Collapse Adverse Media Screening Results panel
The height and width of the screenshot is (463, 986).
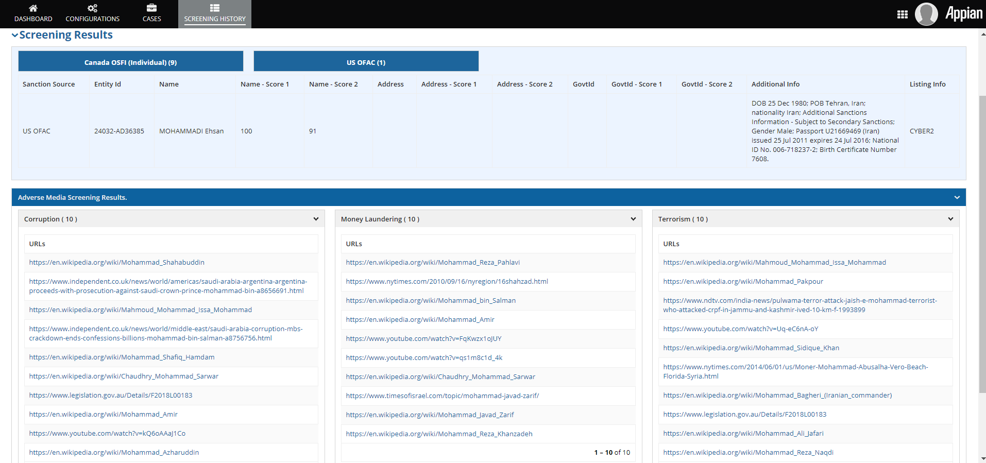point(957,197)
